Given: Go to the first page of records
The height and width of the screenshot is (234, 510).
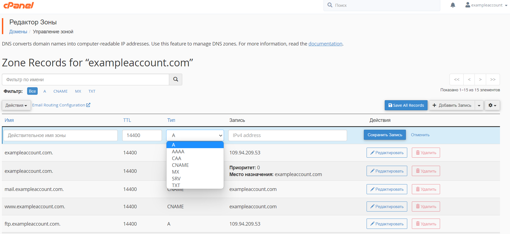Looking at the screenshot, I should click(x=457, y=80).
